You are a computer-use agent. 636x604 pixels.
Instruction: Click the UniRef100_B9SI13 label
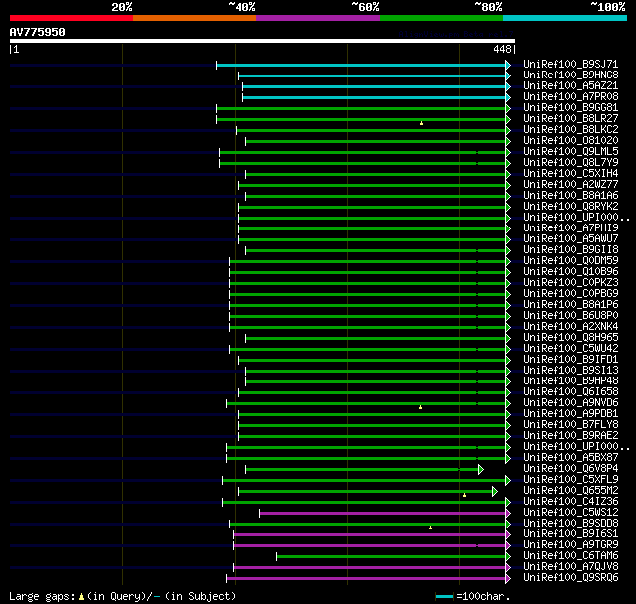570,371
